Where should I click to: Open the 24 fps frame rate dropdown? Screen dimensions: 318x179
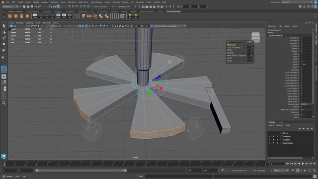pos(281,171)
